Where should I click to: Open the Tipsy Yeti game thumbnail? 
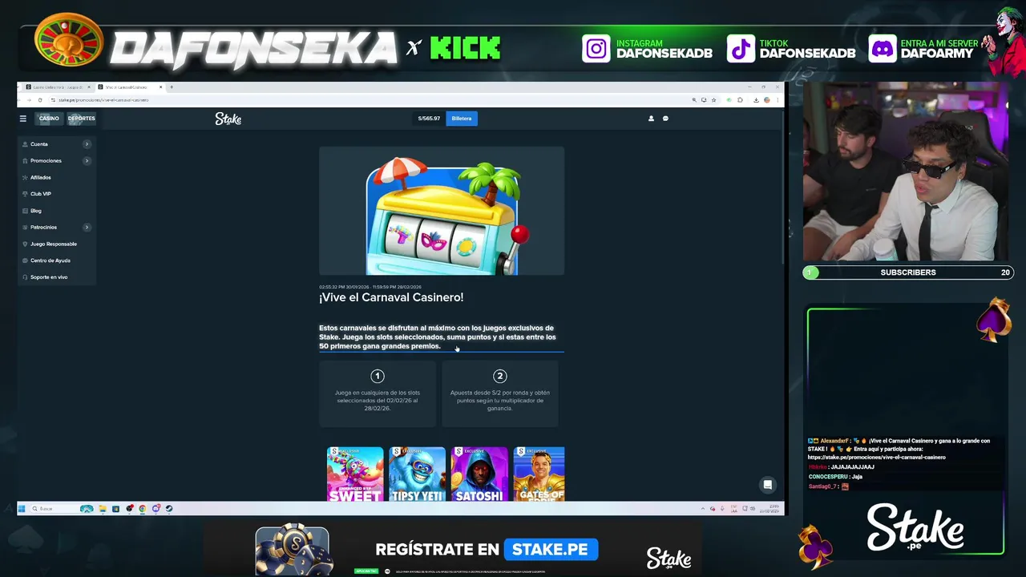coord(417,474)
